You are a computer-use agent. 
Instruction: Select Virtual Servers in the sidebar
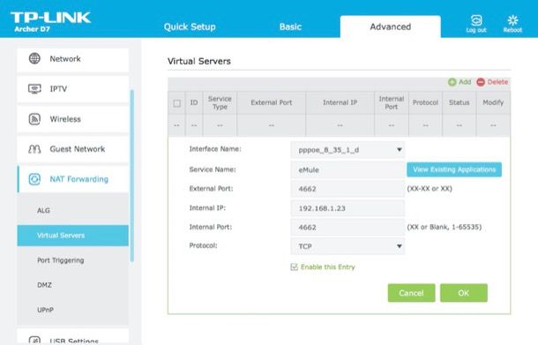pyautogui.click(x=72, y=236)
